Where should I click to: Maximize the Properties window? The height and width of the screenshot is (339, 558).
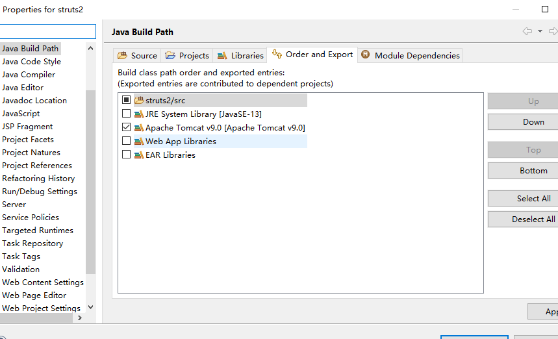pyautogui.click(x=545, y=9)
